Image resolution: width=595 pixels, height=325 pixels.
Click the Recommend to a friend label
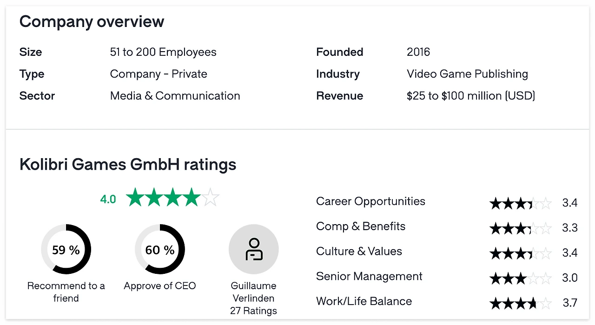pos(66,292)
